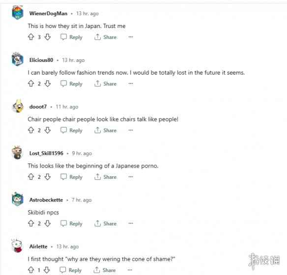Downvote Airlette's comment
Image resolution: width=287 pixels, height=275 pixels.
pyautogui.click(x=47, y=270)
